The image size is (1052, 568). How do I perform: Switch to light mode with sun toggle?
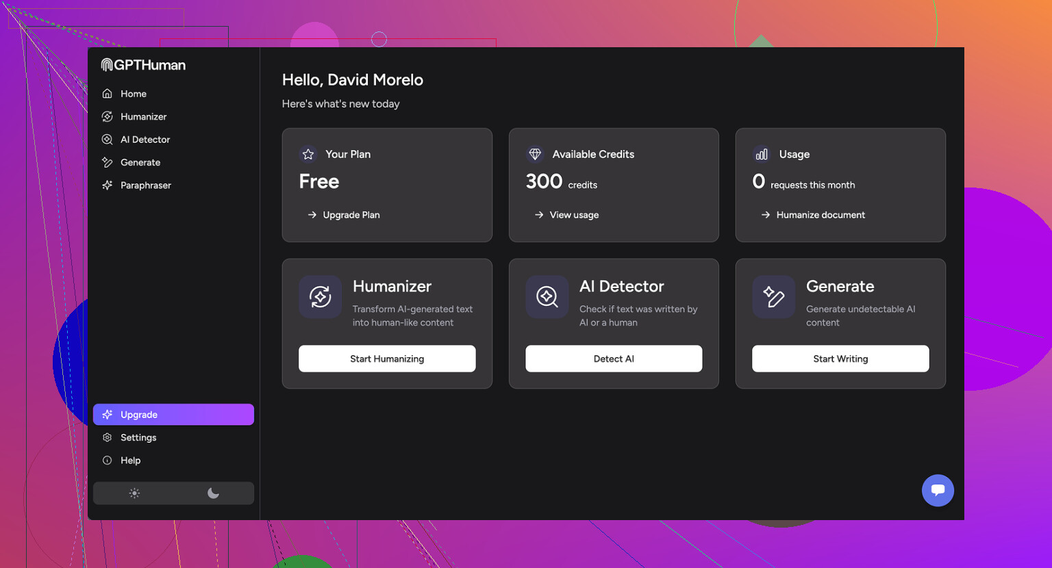tap(134, 493)
